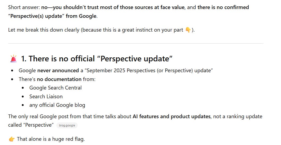Click the bullet before "Google Search Central"

pyautogui.click(x=23, y=88)
